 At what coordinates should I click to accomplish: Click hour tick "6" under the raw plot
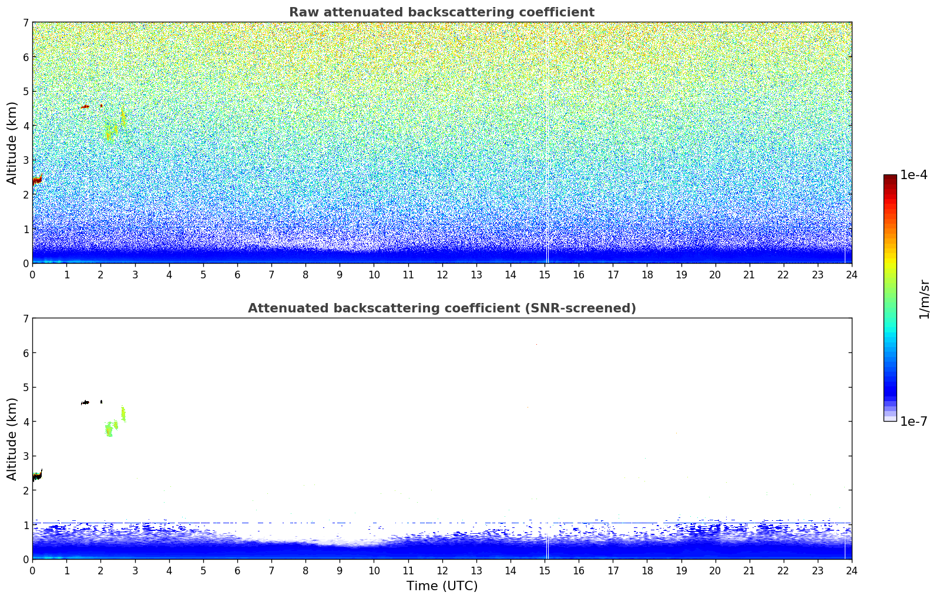click(237, 274)
